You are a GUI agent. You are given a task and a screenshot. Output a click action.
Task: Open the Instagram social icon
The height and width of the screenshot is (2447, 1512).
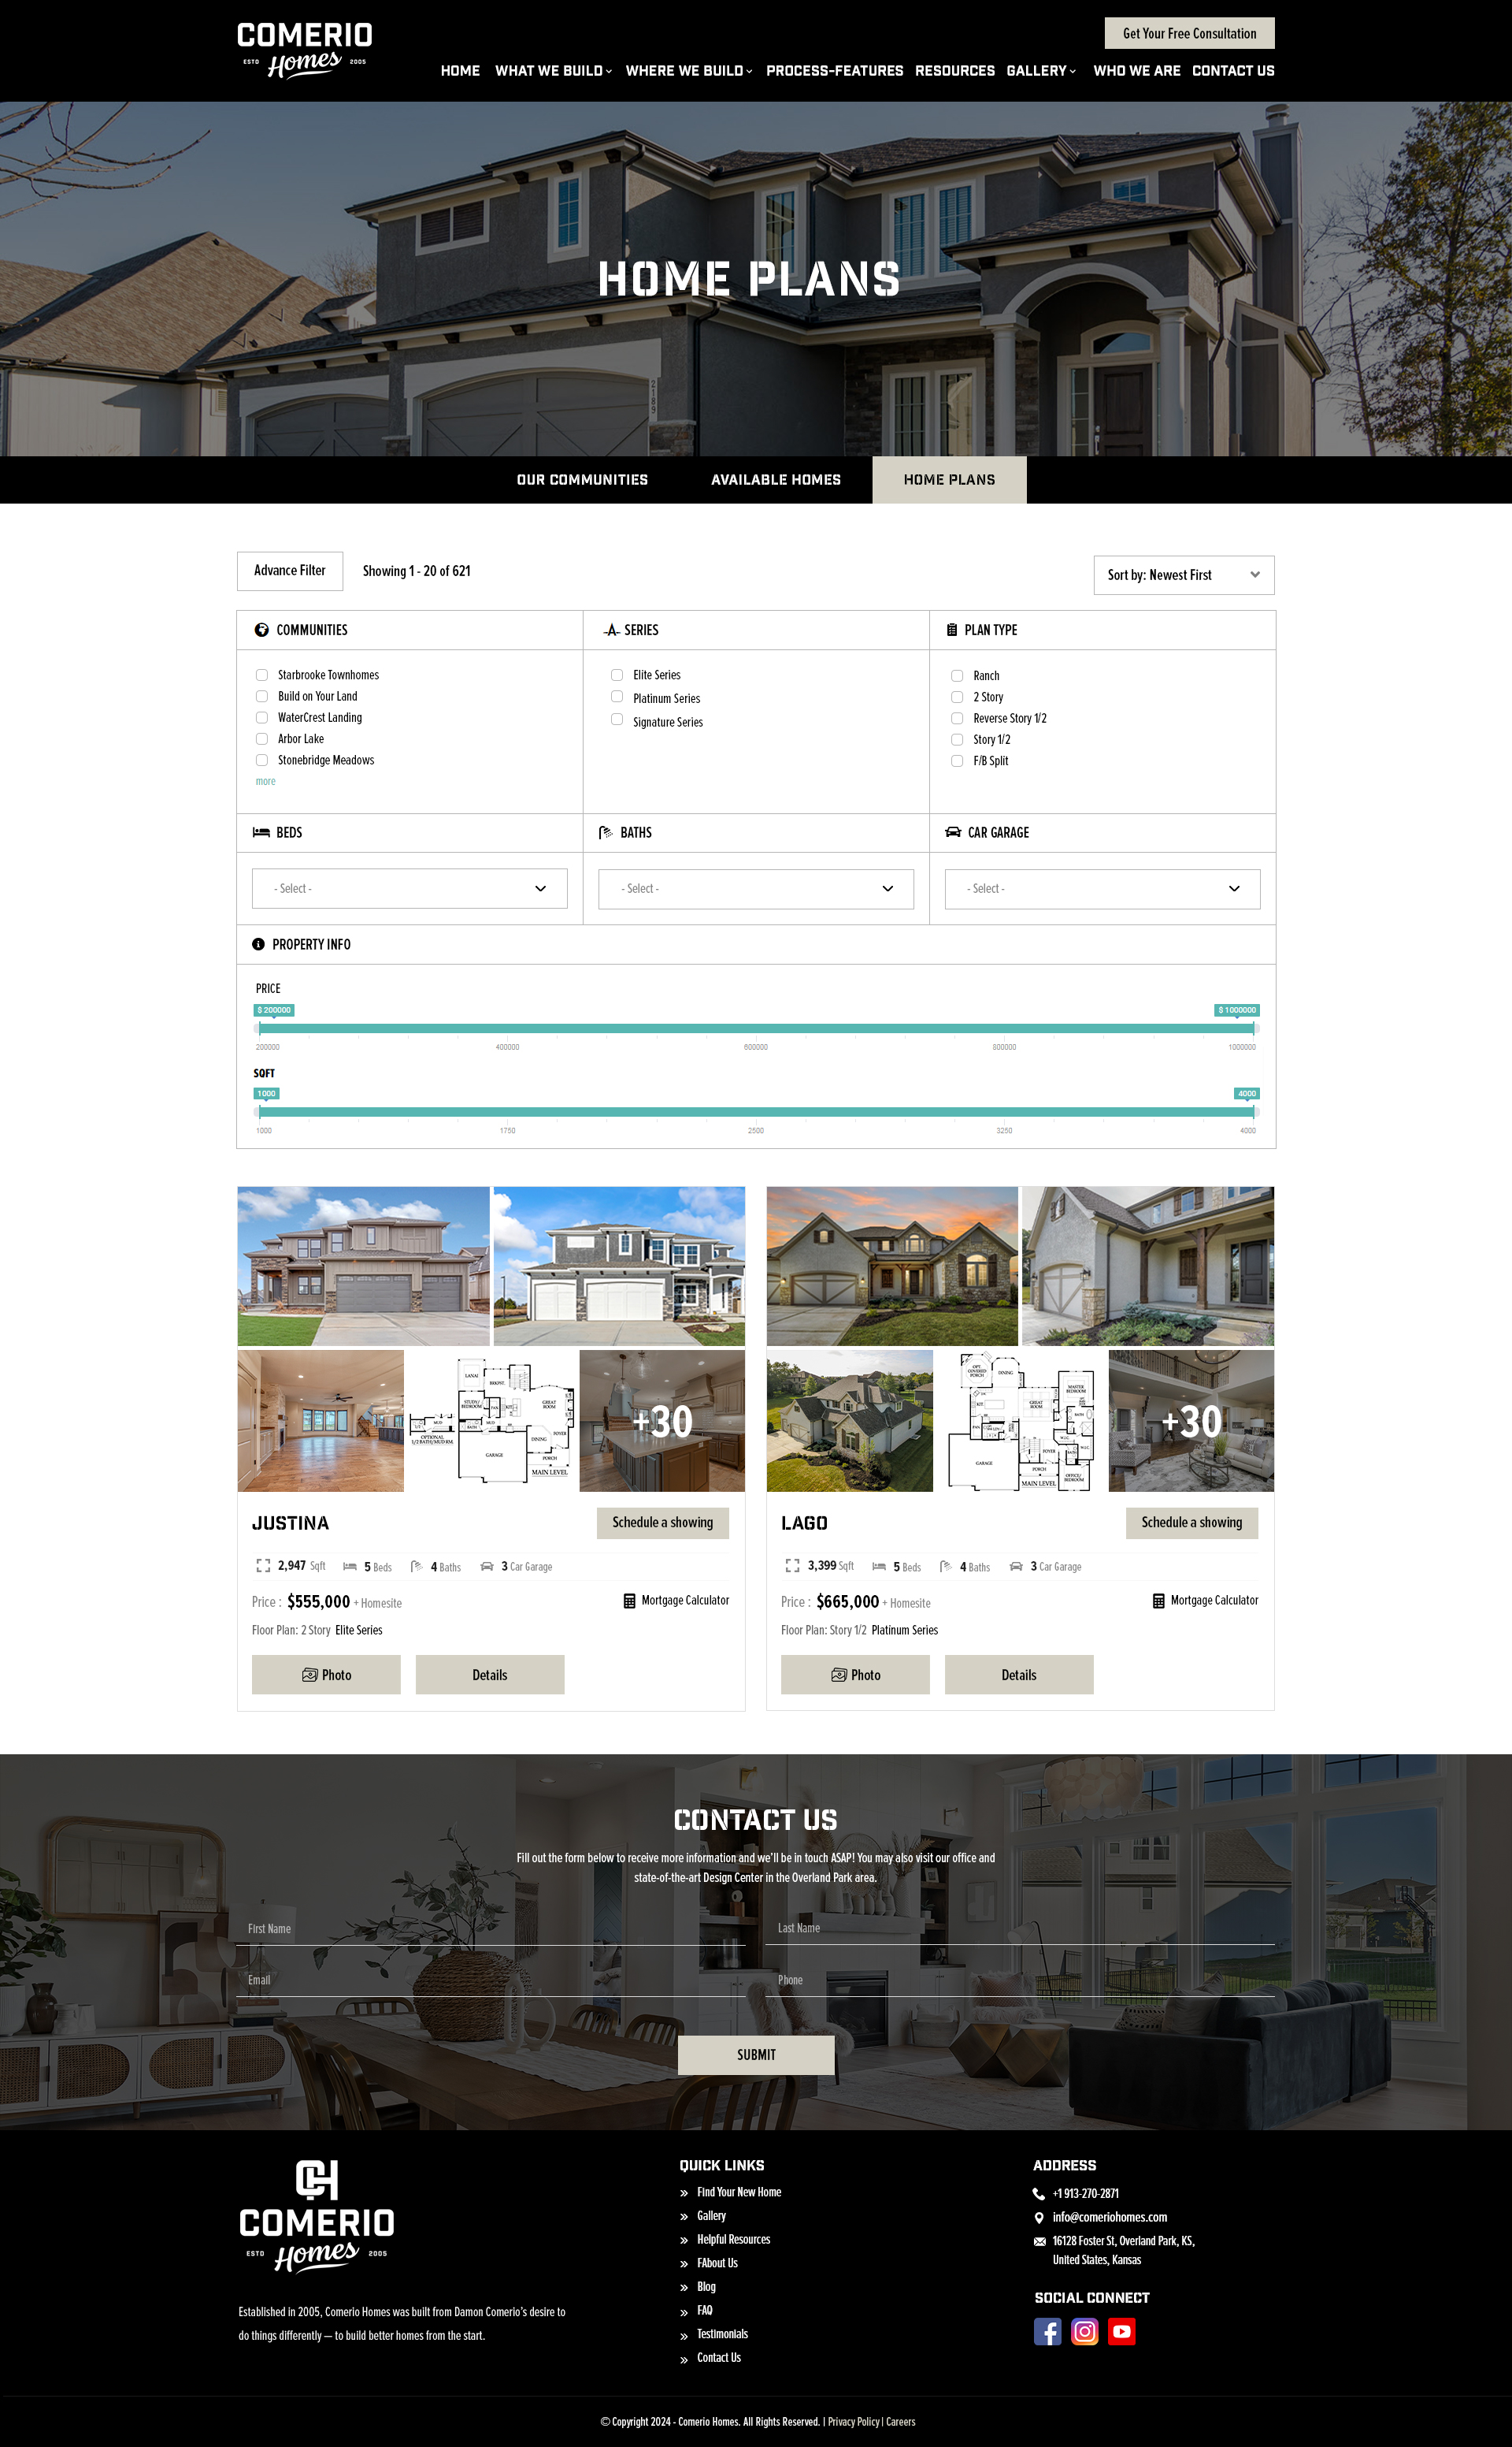coord(1084,2332)
